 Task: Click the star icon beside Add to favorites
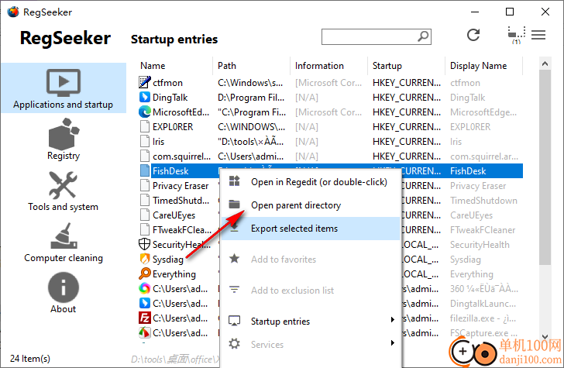[x=235, y=258]
